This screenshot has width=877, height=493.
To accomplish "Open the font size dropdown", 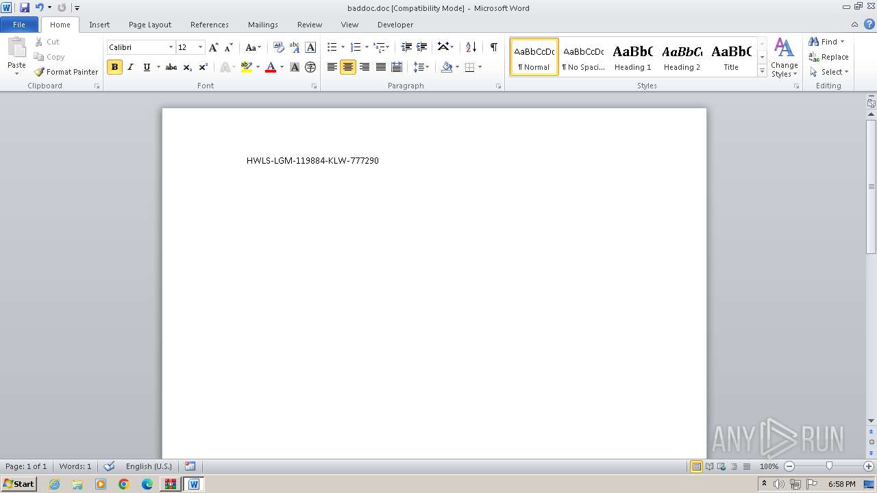I will coord(200,47).
